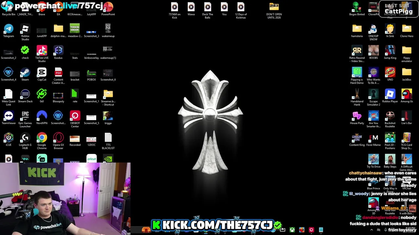Launch Pool 2D - Poolians
Screen dimensions: 419x235
point(390,141)
